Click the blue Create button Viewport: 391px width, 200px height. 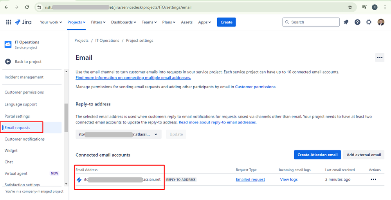(227, 22)
